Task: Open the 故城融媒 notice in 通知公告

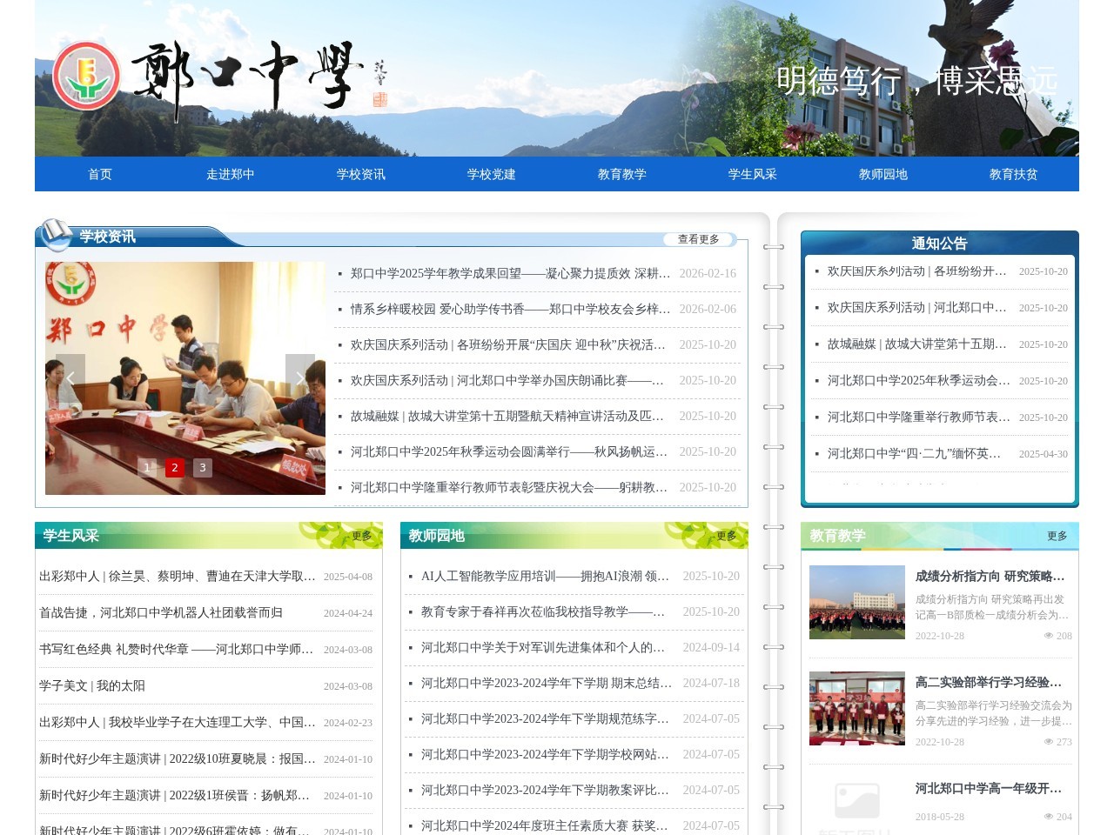Action: pyautogui.click(x=917, y=344)
